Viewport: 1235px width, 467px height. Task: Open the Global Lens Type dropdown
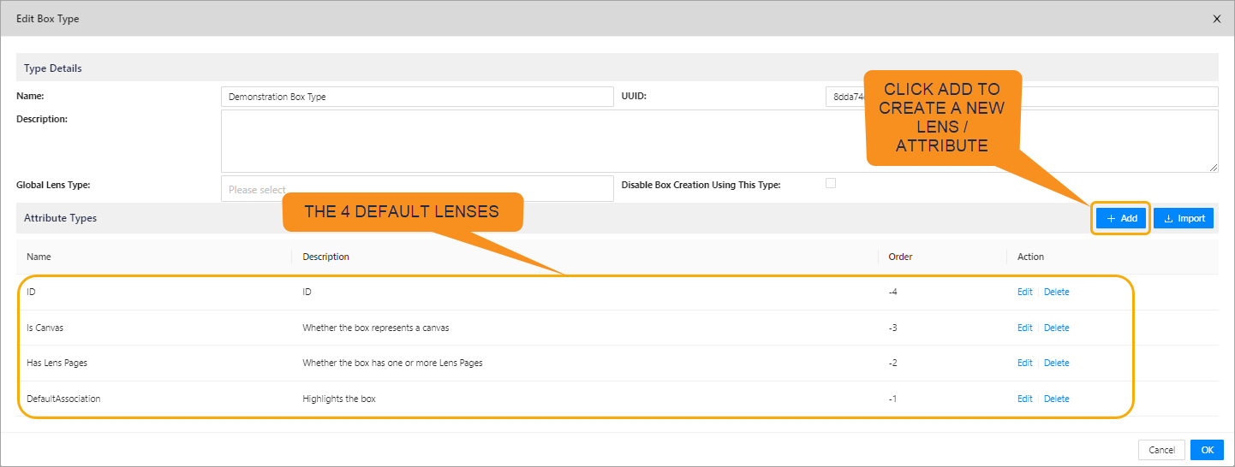(417, 189)
